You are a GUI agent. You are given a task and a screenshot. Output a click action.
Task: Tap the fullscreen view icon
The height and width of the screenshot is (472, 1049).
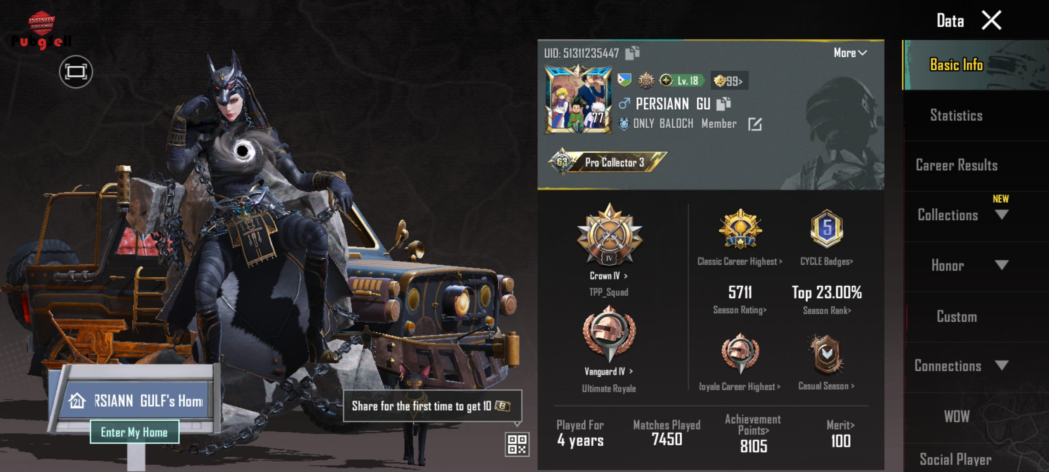pos(76,72)
